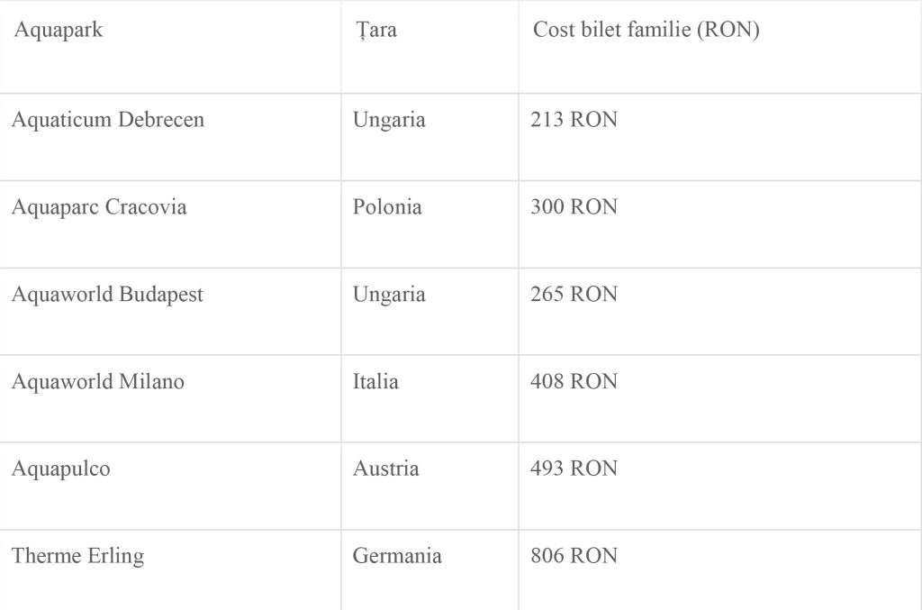922x610 pixels.
Task: Click the 408 RON price cell
Action: [574, 382]
